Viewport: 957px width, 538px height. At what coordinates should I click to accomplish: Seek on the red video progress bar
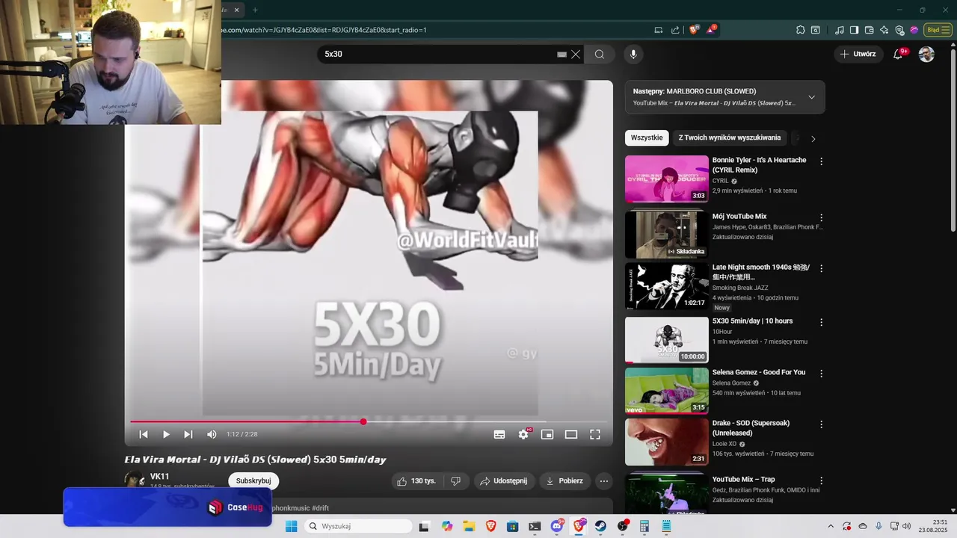pos(369,421)
